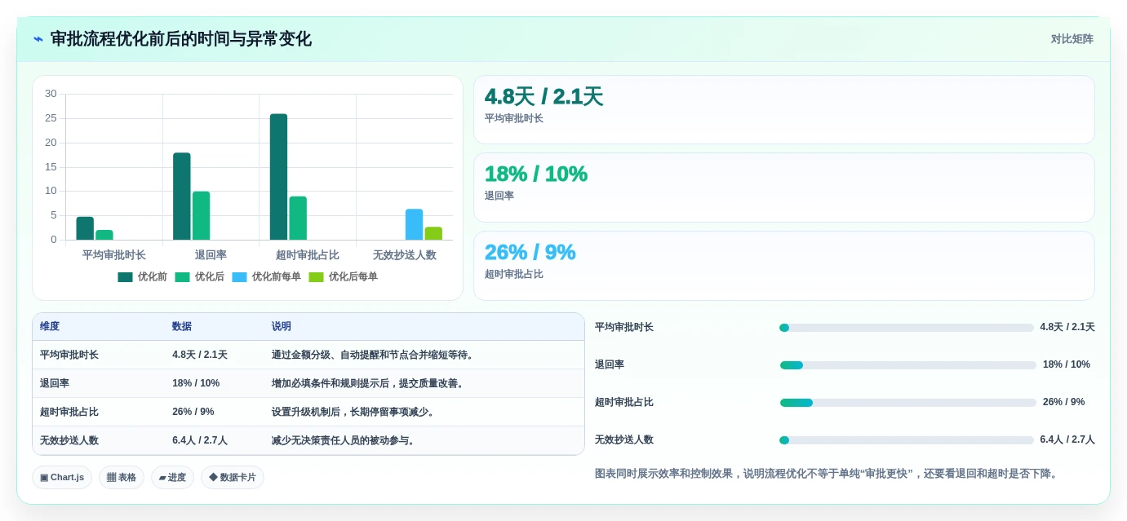Select the 退回率 table row label
Viewport: 1127px width, 521px height.
point(55,383)
